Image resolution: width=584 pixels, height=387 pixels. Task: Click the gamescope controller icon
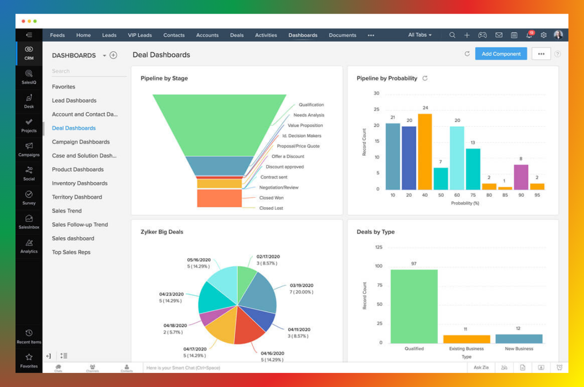coord(482,35)
